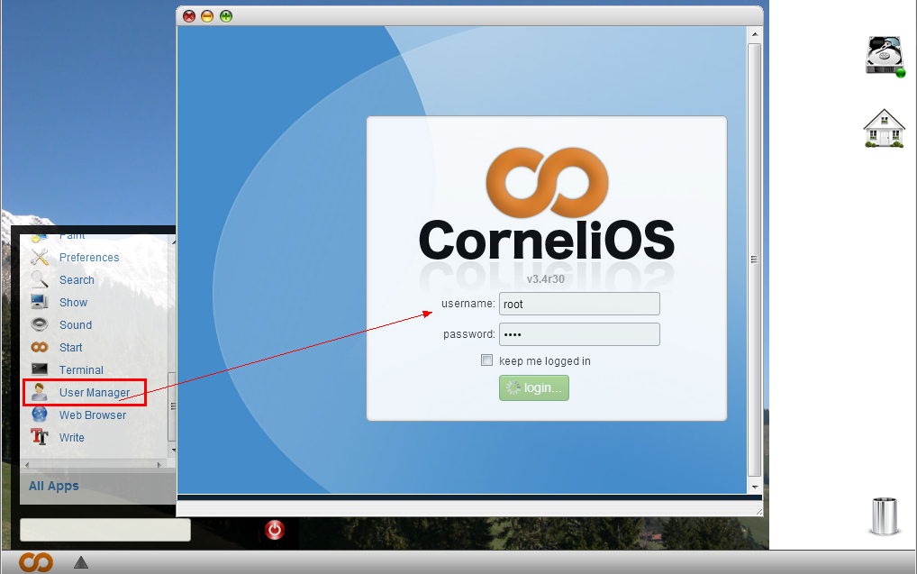Open the home folder house icon

884,129
